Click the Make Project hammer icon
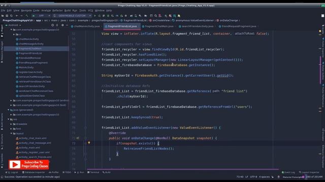The width and height of the screenshot is (325, 182). [27, 16]
